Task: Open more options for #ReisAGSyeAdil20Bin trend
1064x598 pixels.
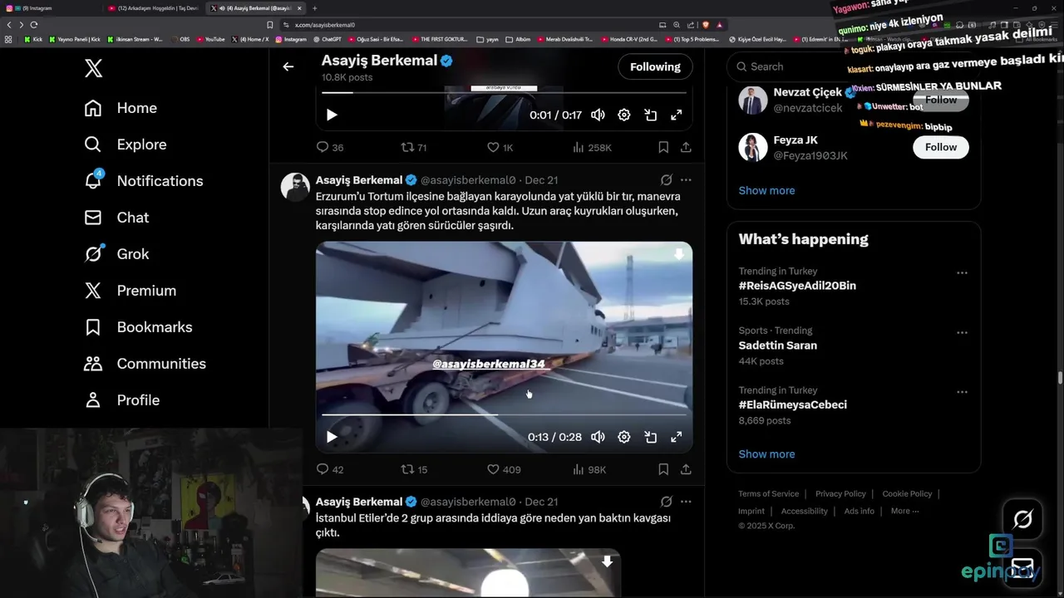Action: coord(962,273)
